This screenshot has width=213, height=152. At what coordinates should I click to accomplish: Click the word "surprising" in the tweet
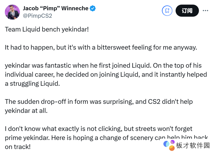pos(117,102)
